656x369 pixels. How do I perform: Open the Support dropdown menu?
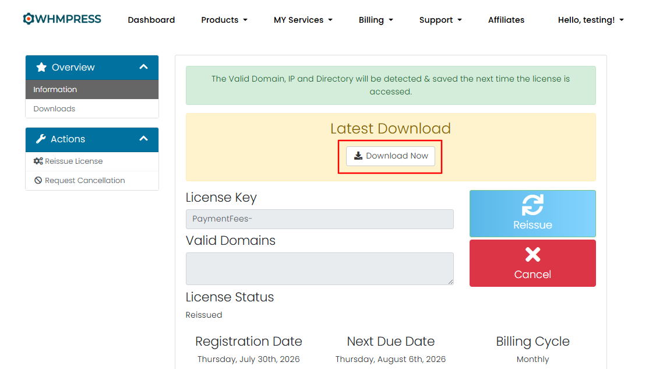tap(440, 20)
